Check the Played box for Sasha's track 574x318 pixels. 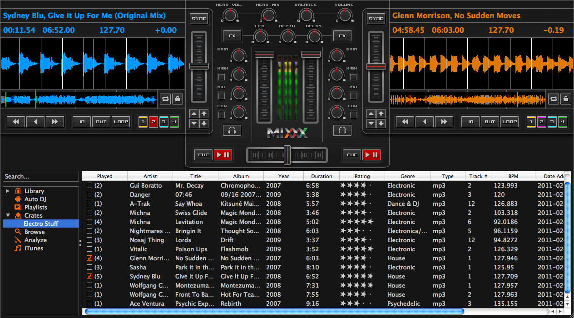pyautogui.click(x=89, y=267)
